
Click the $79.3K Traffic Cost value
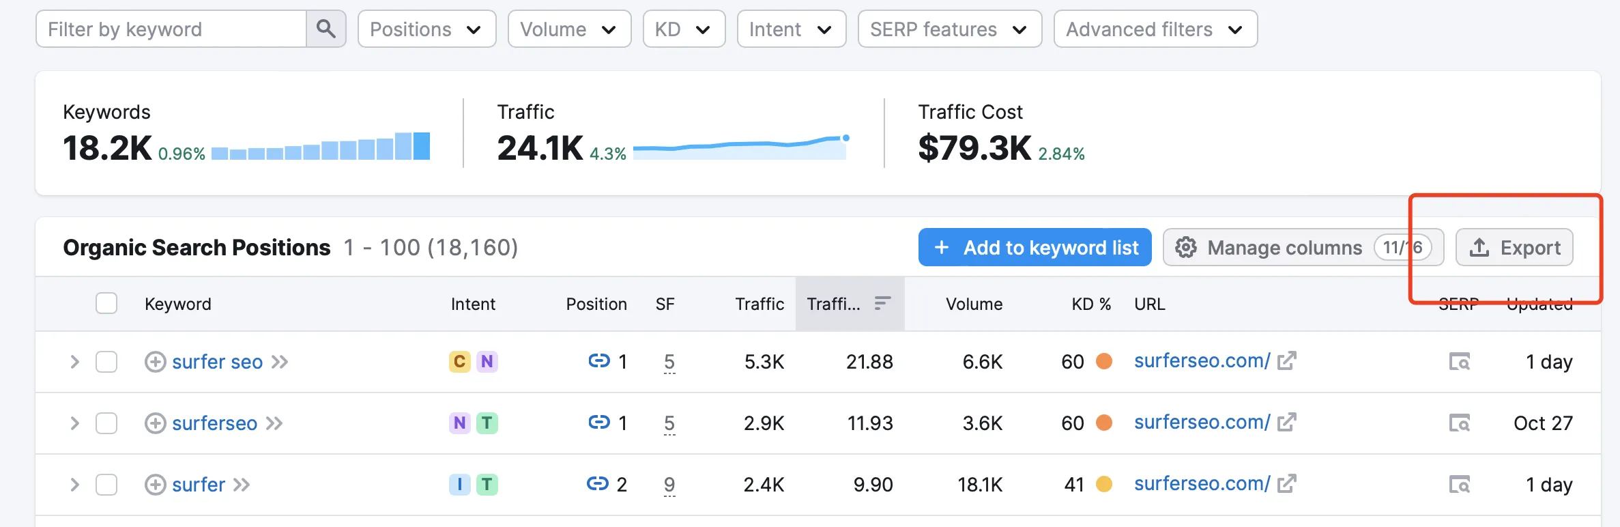click(x=974, y=148)
